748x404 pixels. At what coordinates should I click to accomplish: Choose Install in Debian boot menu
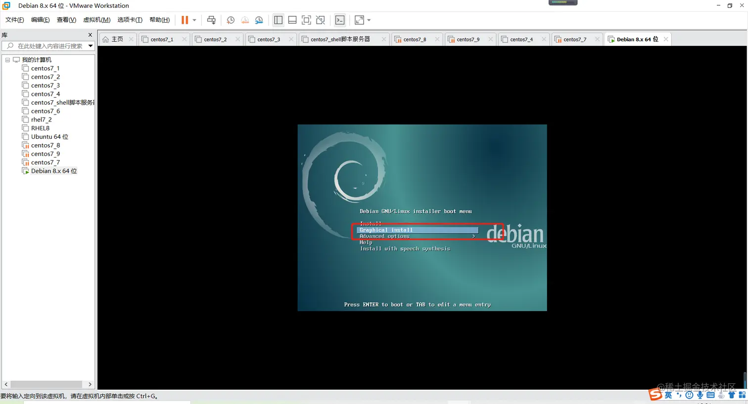click(371, 224)
